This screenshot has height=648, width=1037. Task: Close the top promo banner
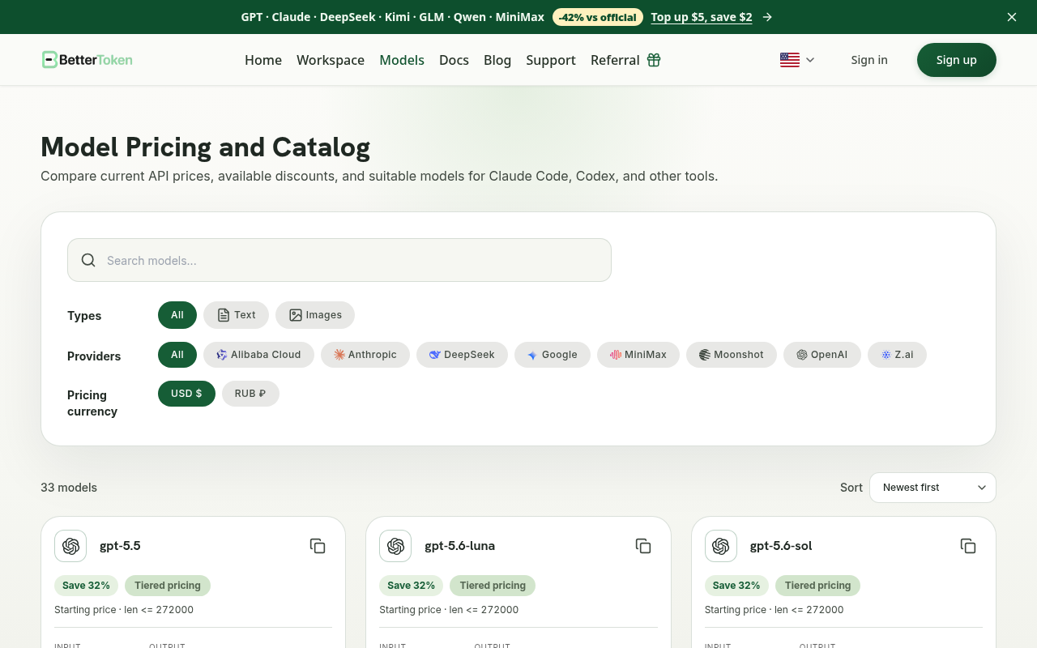click(x=1012, y=17)
